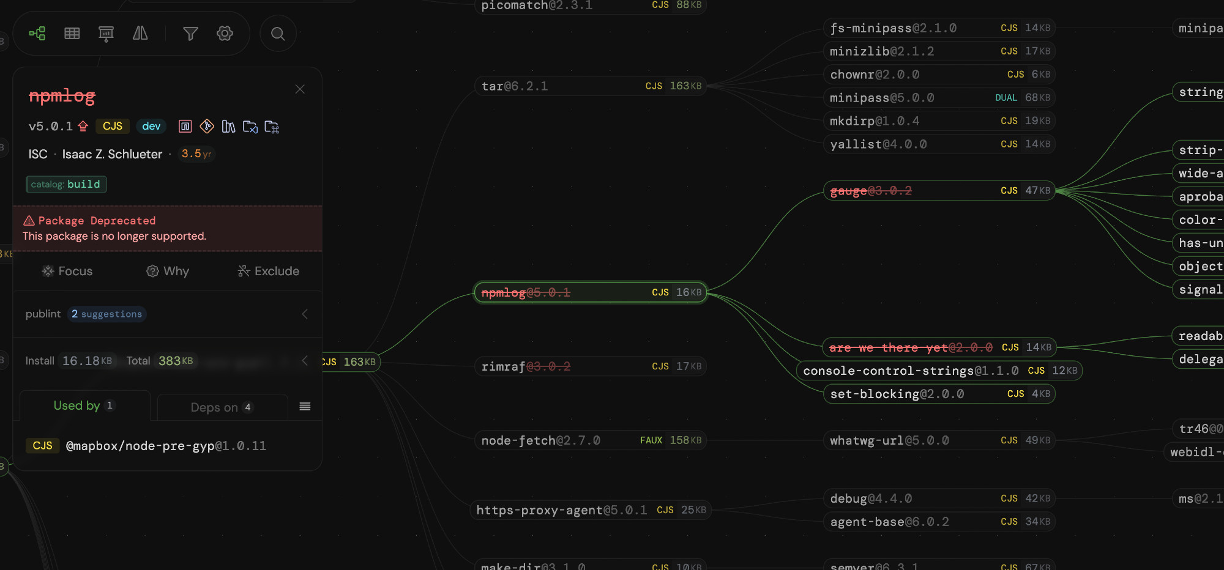Screen dimensions: 1224x570
Task: Select the are-we-there-yet@2.0.0 graph node
Action: 939,347
